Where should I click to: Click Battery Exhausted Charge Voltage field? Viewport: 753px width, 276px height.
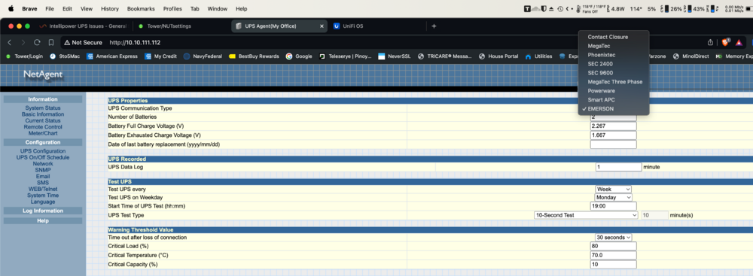(613, 135)
